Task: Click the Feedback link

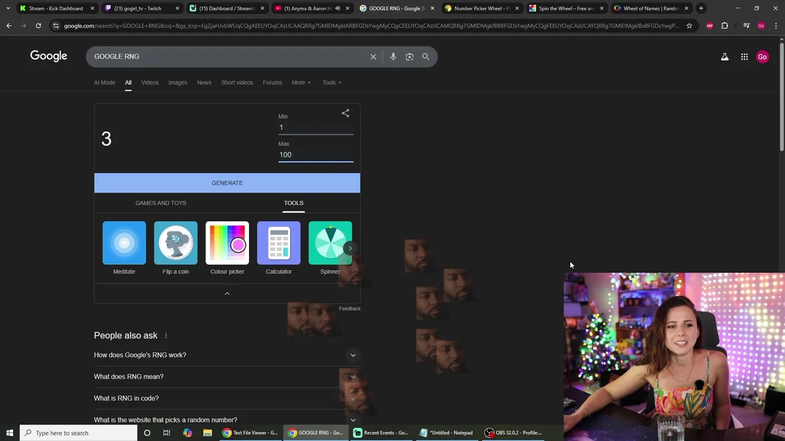Action: coord(350,309)
